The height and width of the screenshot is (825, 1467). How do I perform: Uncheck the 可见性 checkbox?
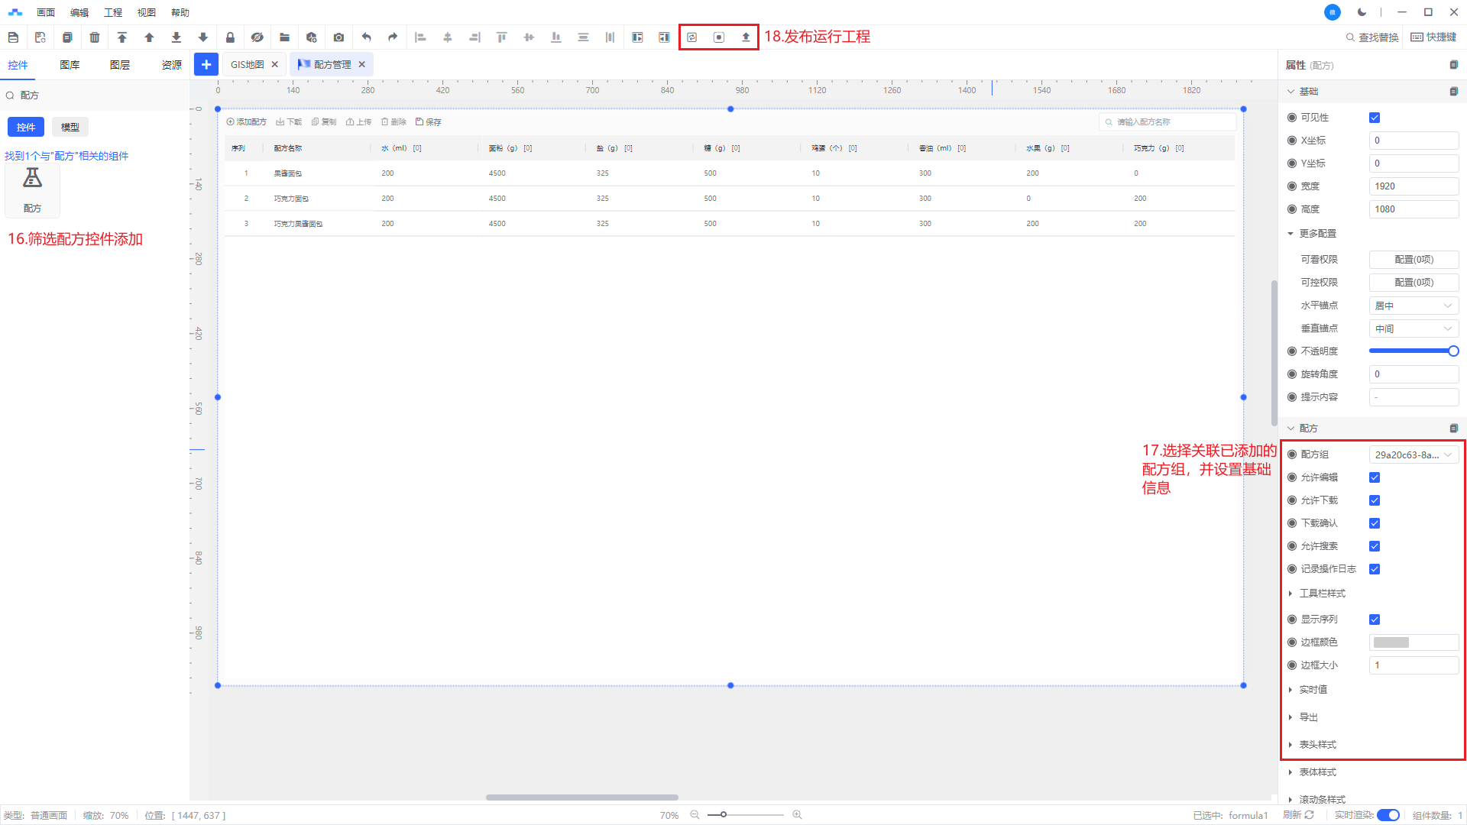click(1375, 118)
